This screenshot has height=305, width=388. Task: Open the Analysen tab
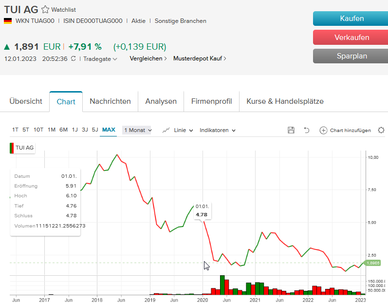[x=161, y=101]
